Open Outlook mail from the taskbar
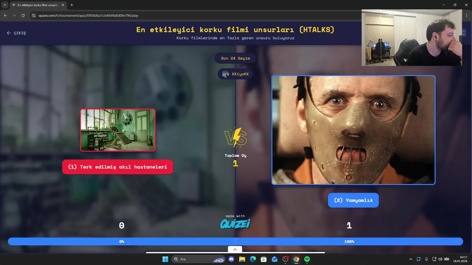Image resolution: width=472 pixels, height=265 pixels. click(x=274, y=259)
